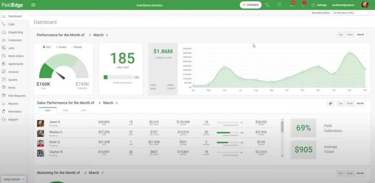Select Week view in Performance section

[350, 35]
